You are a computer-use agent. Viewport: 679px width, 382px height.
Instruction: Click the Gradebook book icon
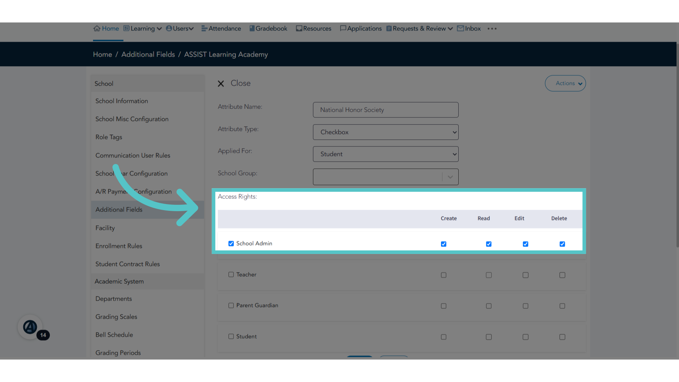252,28
